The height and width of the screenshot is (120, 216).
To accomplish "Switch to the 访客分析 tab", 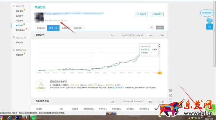I will coord(66,28).
